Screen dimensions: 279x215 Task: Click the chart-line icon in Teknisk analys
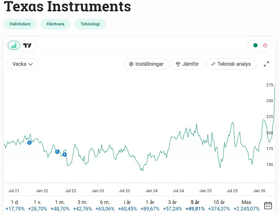[x=213, y=64]
